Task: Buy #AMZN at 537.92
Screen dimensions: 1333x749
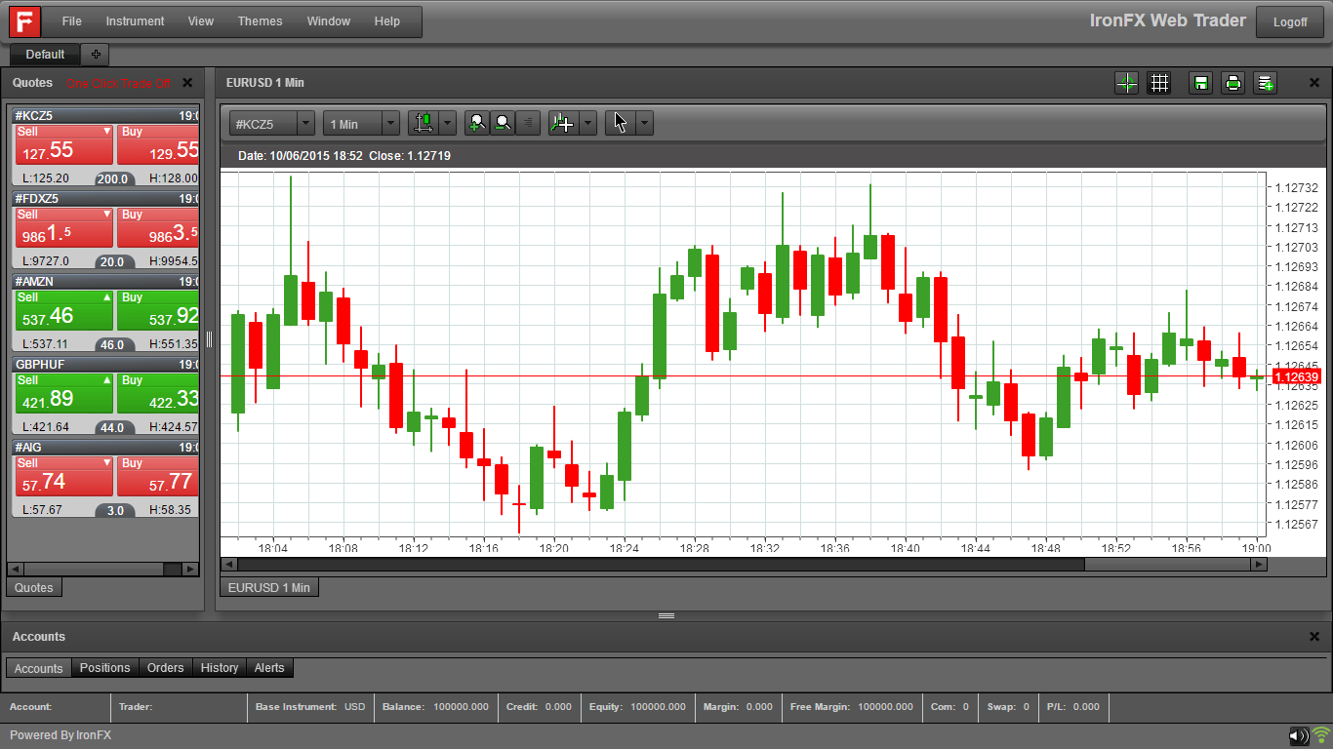Action: [158, 310]
